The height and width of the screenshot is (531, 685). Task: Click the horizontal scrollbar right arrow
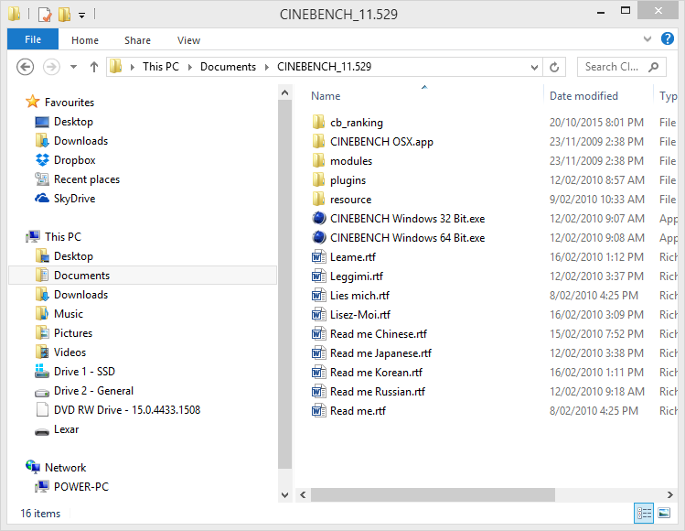(670, 494)
